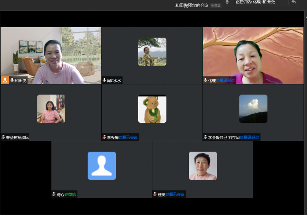Click muted microphone icon beside 清心

click(54, 194)
